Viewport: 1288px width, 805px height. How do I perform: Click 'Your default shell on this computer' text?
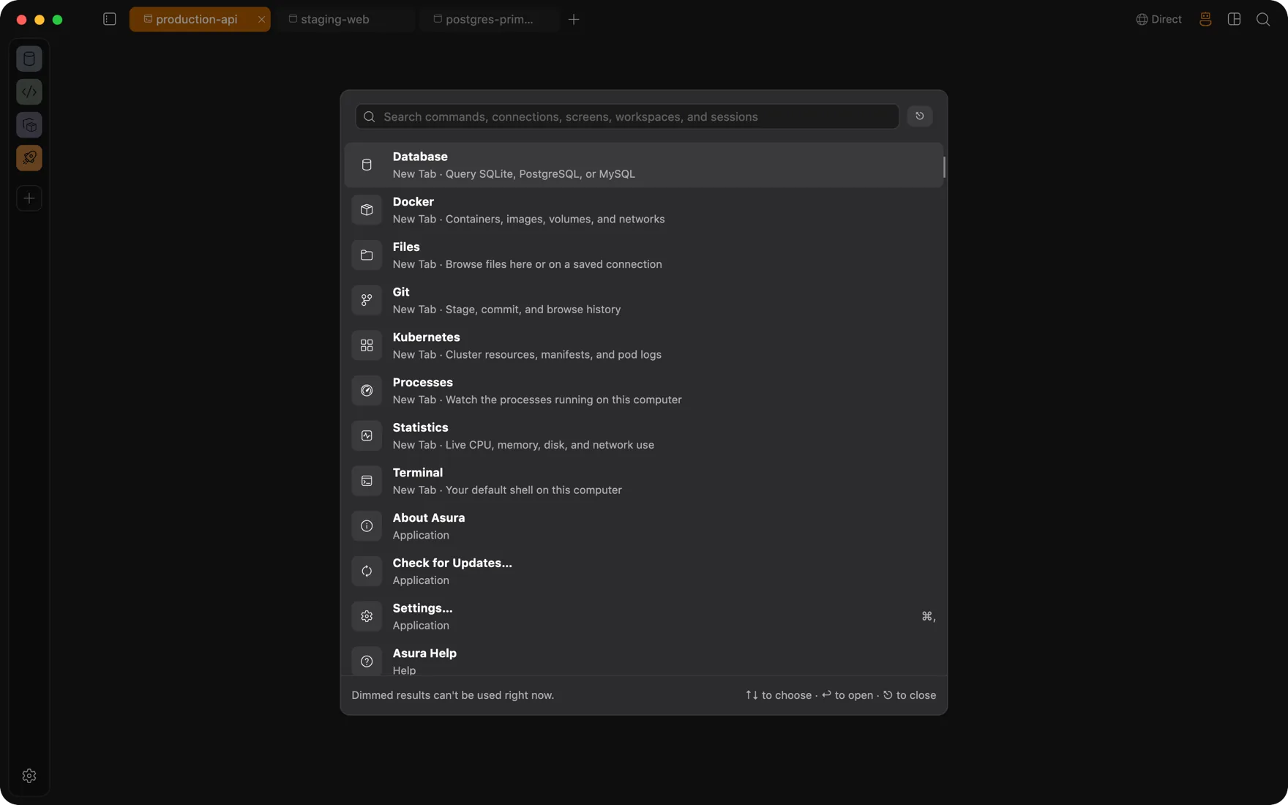(x=533, y=490)
